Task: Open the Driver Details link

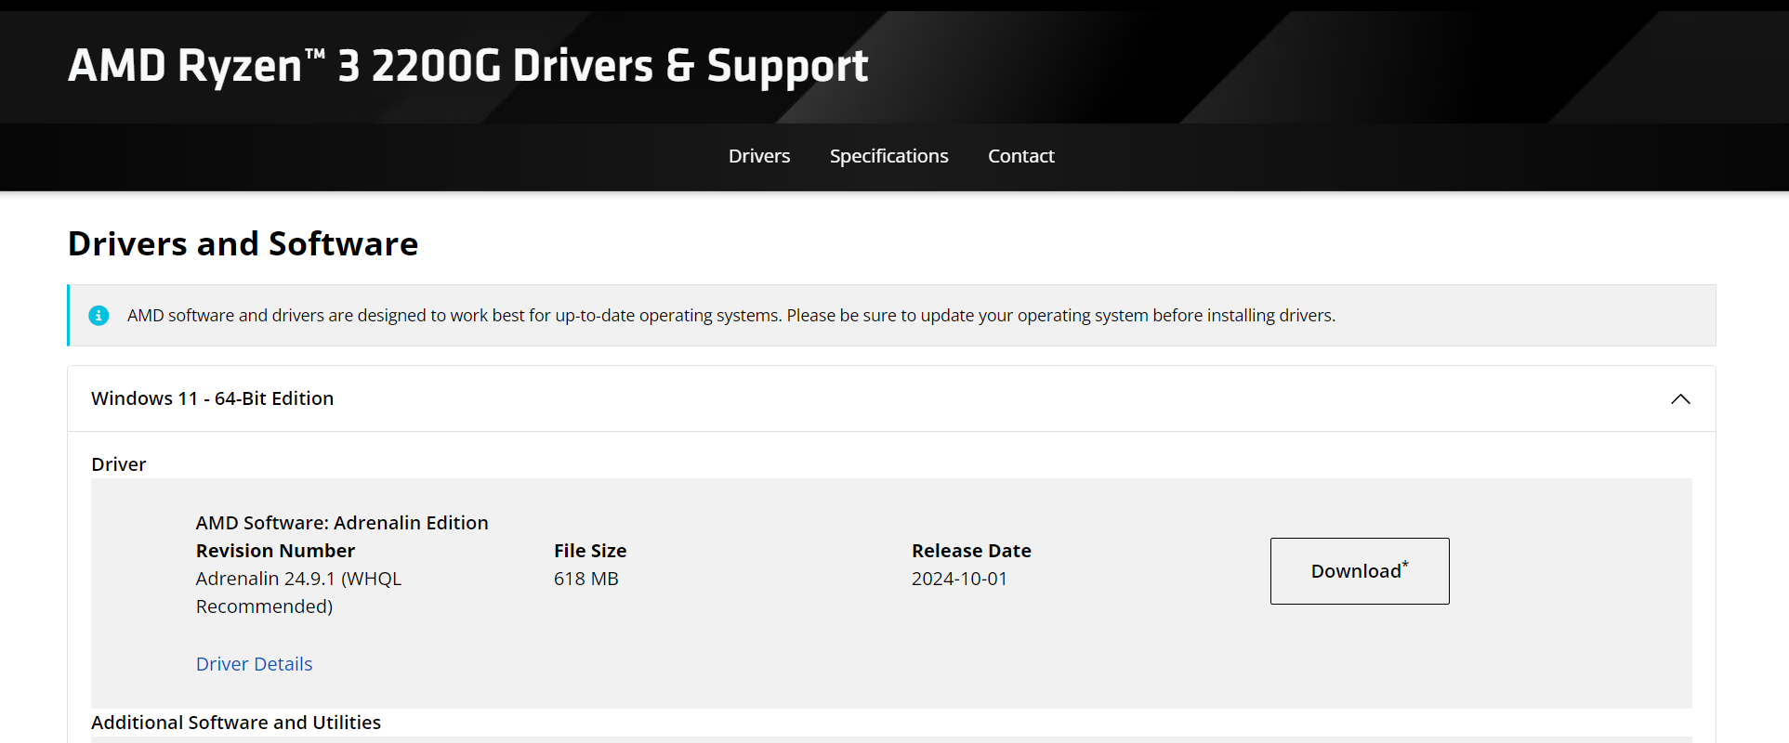Action: [x=254, y=664]
